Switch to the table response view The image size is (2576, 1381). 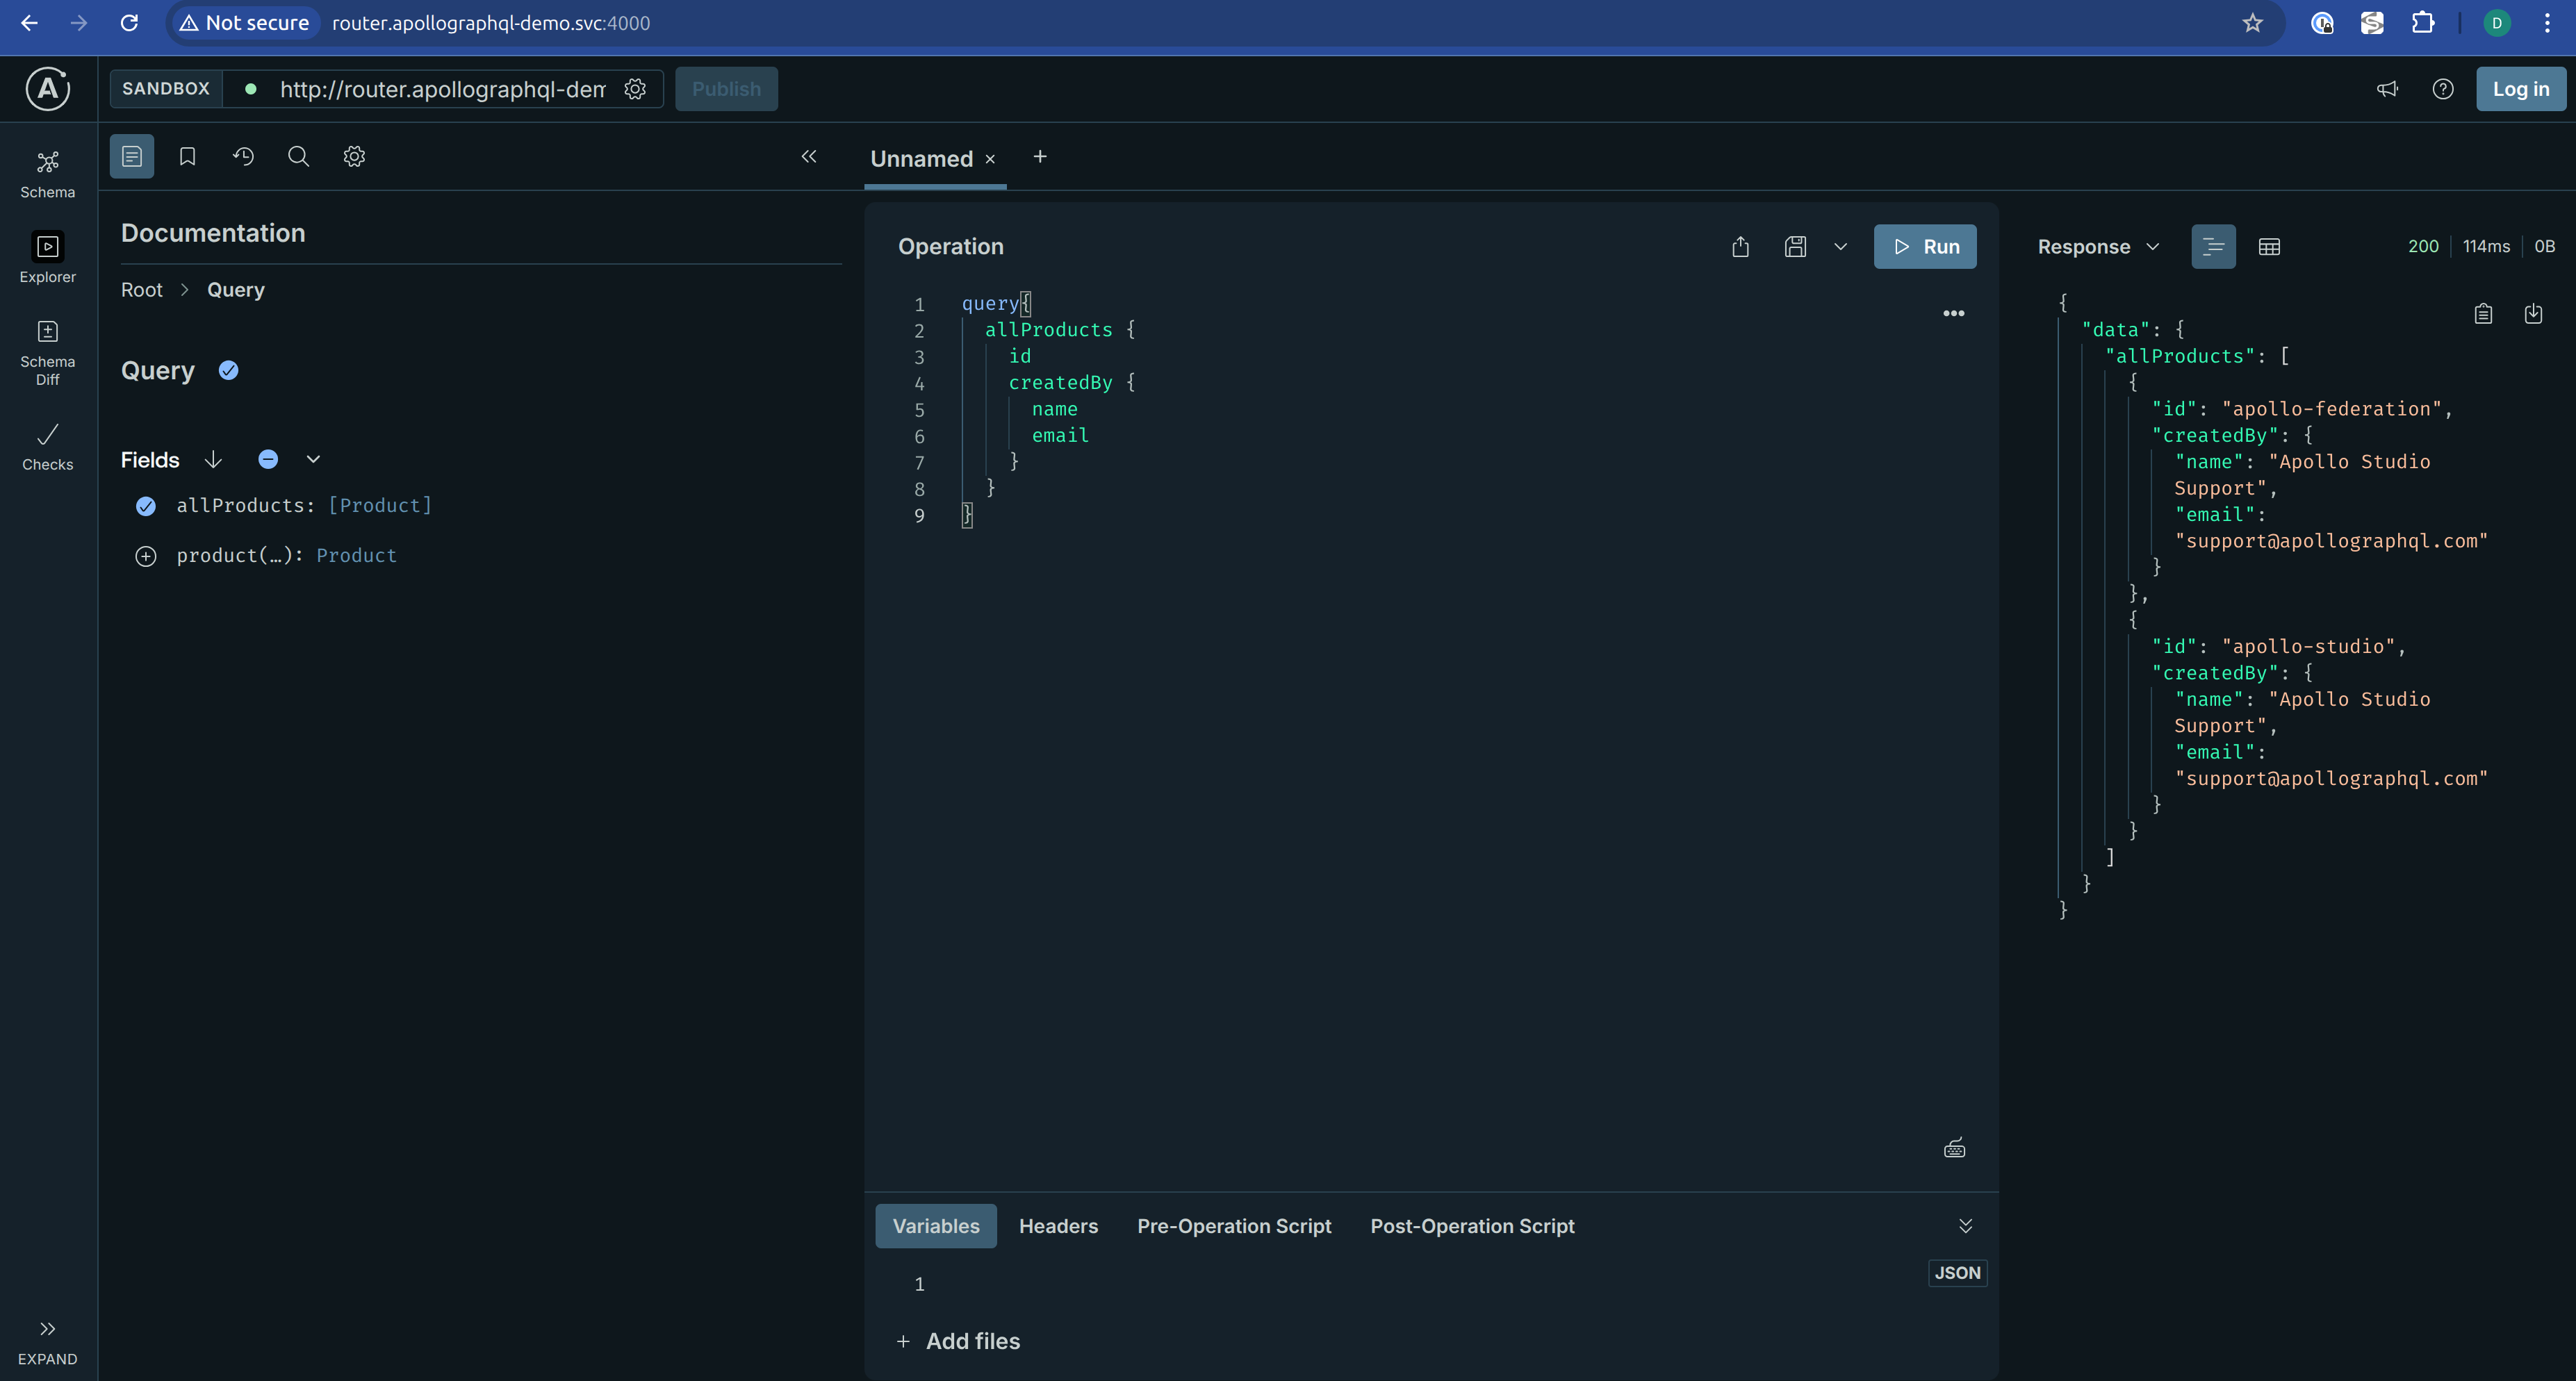tap(2269, 247)
